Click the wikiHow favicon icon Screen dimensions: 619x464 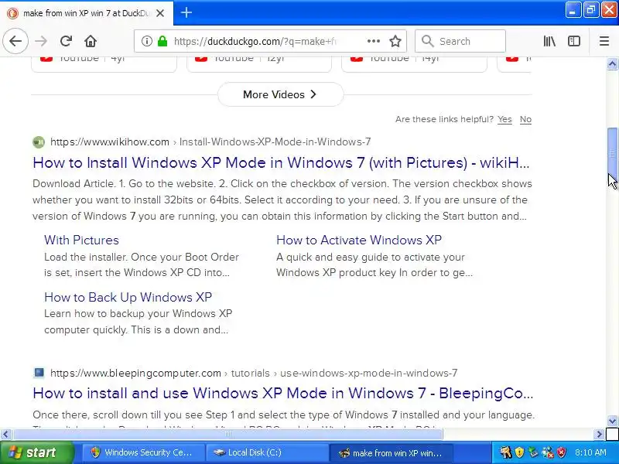39,142
